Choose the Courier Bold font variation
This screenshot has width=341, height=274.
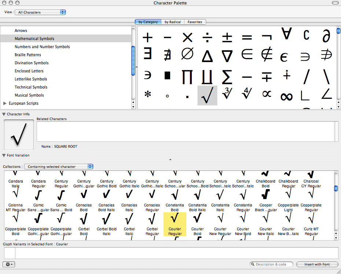(x=198, y=224)
